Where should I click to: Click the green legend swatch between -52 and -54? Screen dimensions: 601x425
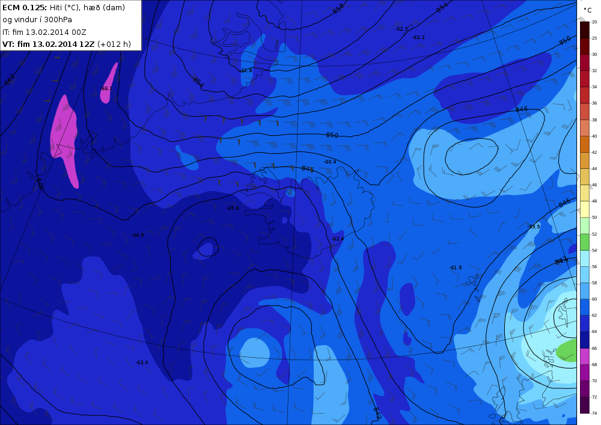click(585, 242)
